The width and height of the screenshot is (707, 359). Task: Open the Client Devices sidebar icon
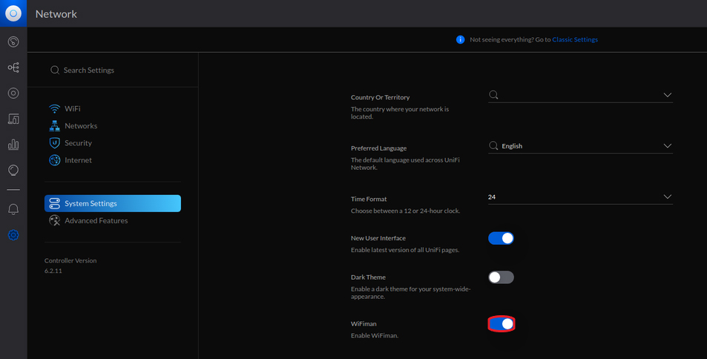click(x=13, y=119)
